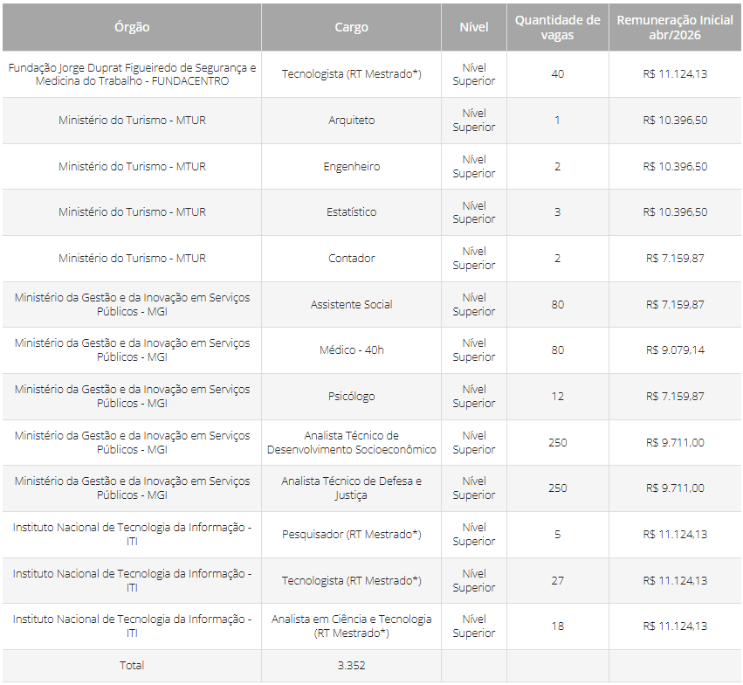Screen dimensions: 743x685
Task: Select the Arquiteto cargo cell
Action: 351,121
